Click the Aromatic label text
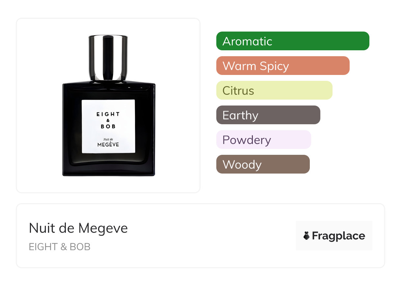This screenshot has width=401, height=284. 247,41
